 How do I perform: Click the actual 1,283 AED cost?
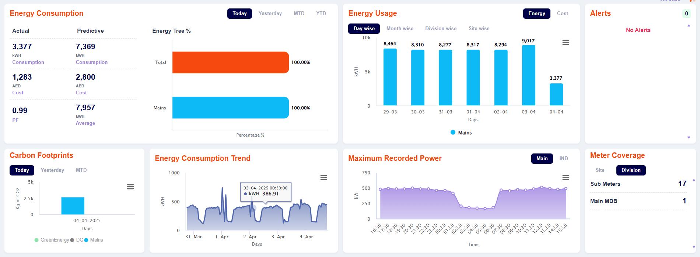pos(22,77)
